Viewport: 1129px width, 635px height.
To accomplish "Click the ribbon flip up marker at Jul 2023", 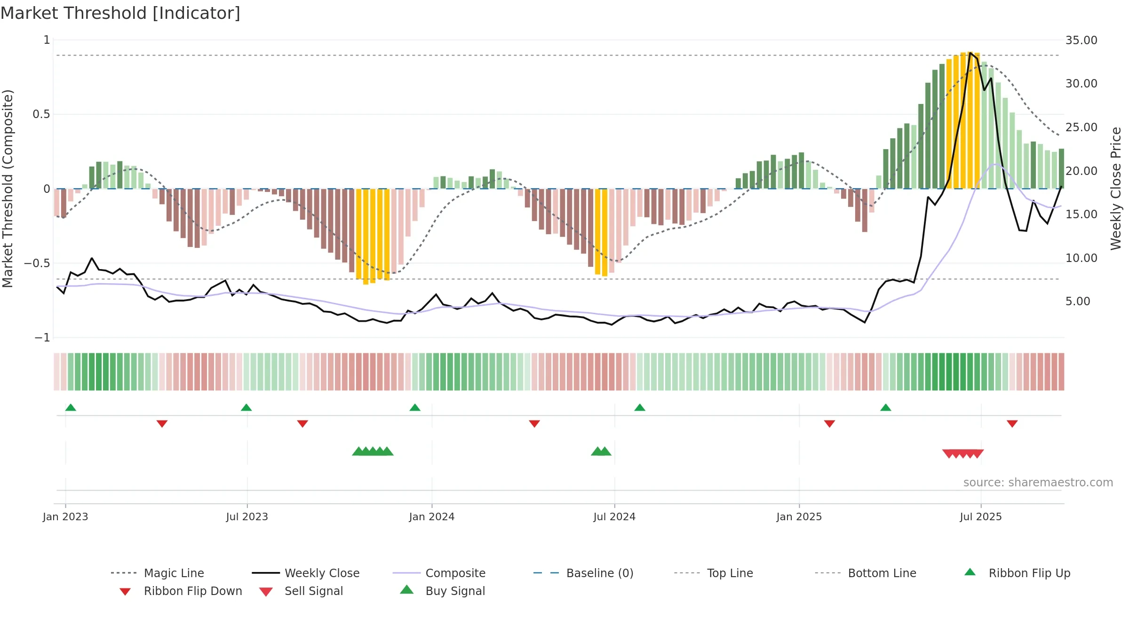I will pyautogui.click(x=246, y=407).
